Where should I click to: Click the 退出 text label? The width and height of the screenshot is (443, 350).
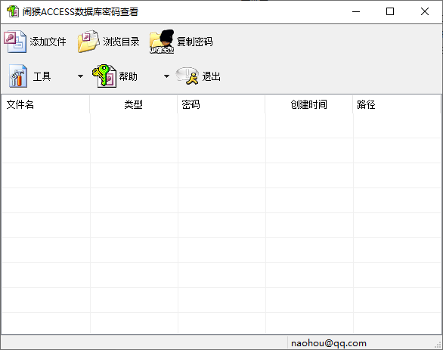(x=212, y=76)
